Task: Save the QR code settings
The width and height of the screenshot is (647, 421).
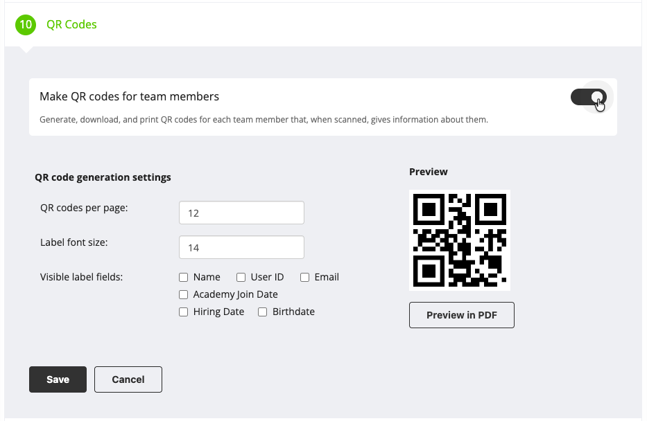Action: point(58,379)
